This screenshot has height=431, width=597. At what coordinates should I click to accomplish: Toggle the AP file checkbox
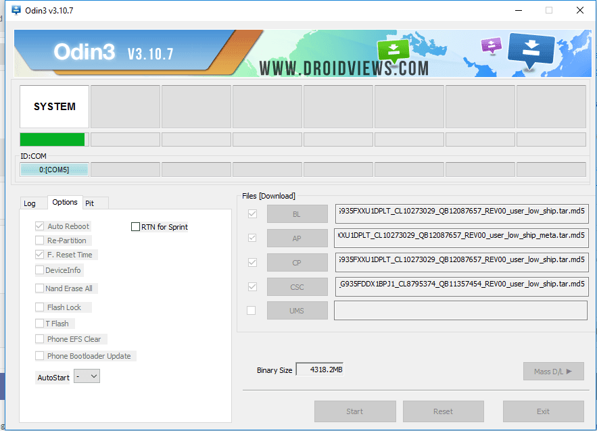click(252, 238)
